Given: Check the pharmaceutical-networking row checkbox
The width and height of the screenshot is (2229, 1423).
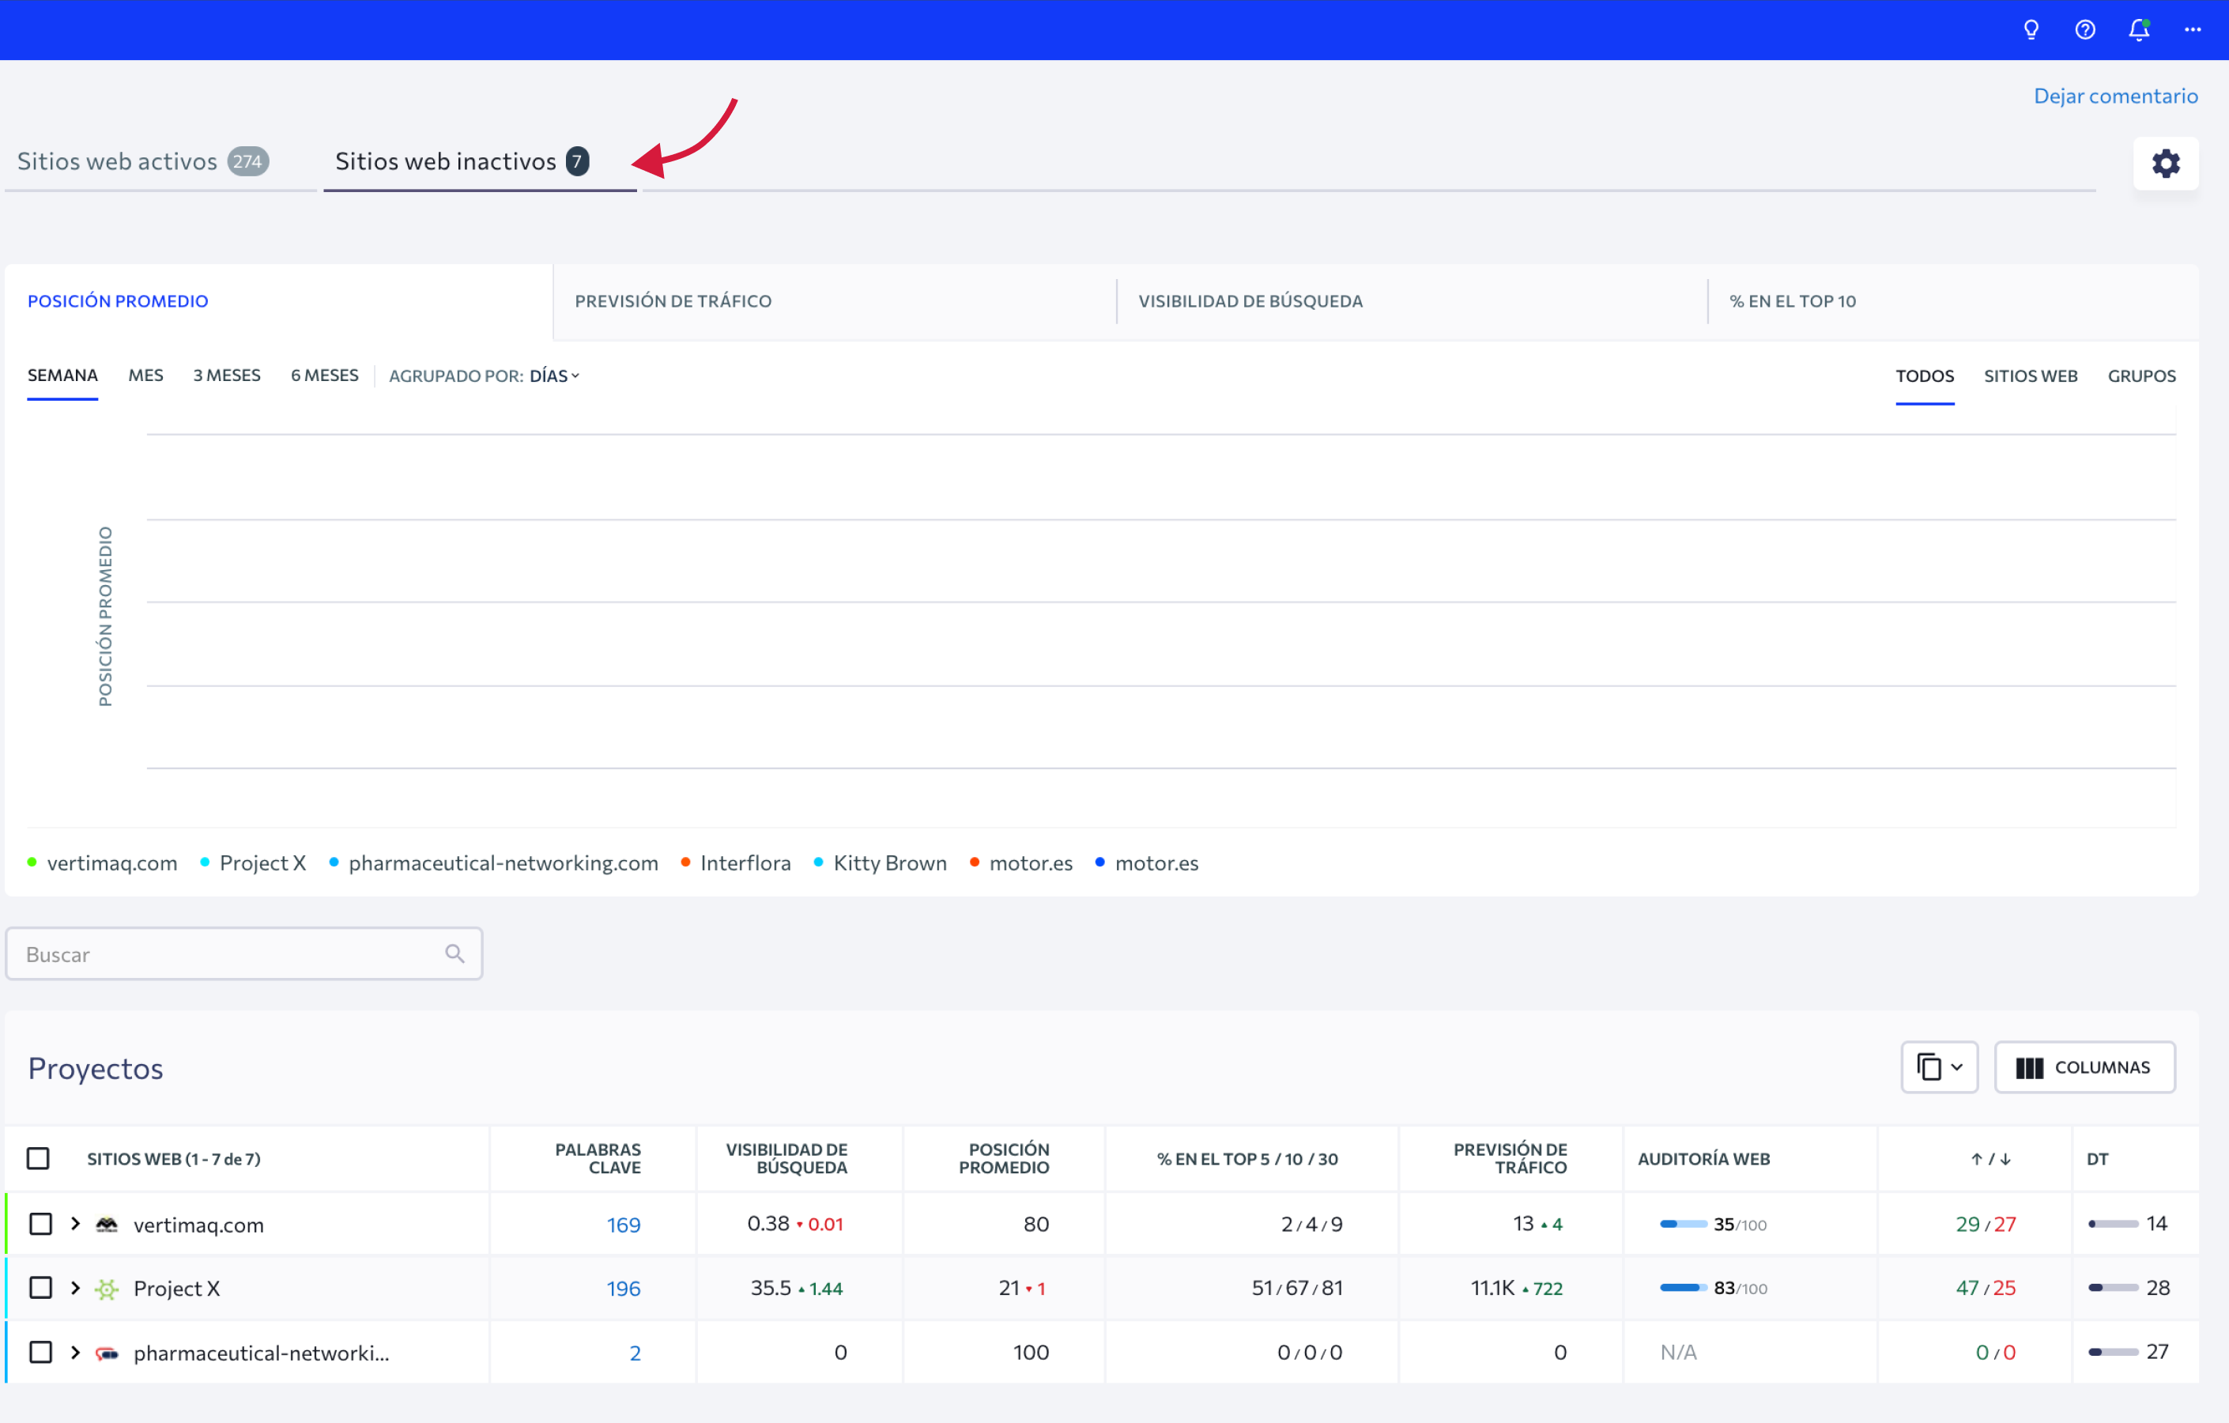Looking at the screenshot, I should point(41,1353).
